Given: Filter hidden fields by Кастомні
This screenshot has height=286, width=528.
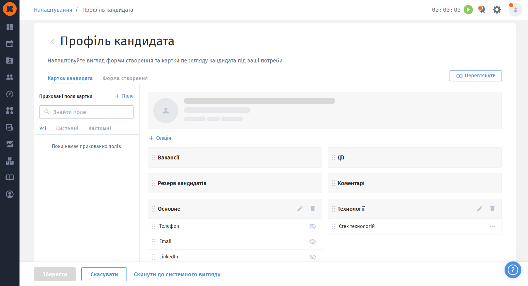Looking at the screenshot, I should [100, 129].
